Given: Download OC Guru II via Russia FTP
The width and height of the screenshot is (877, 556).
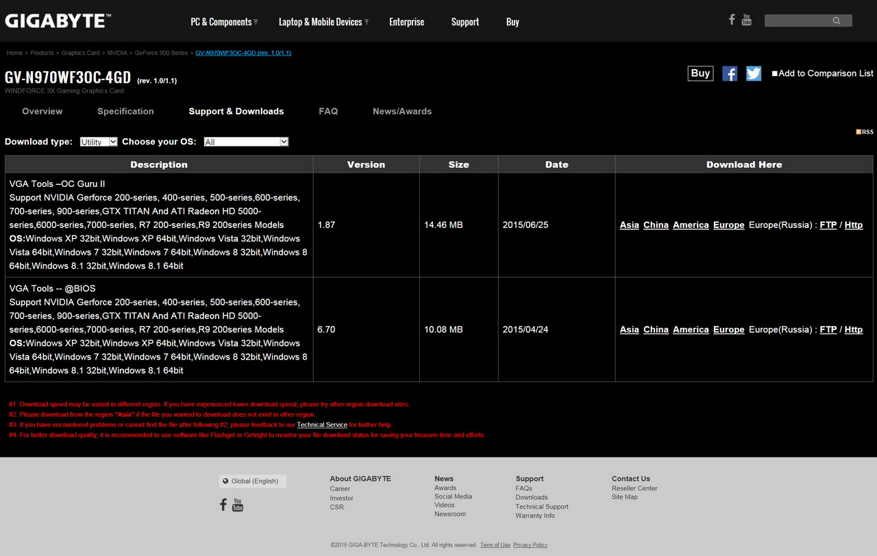Looking at the screenshot, I should coord(828,225).
